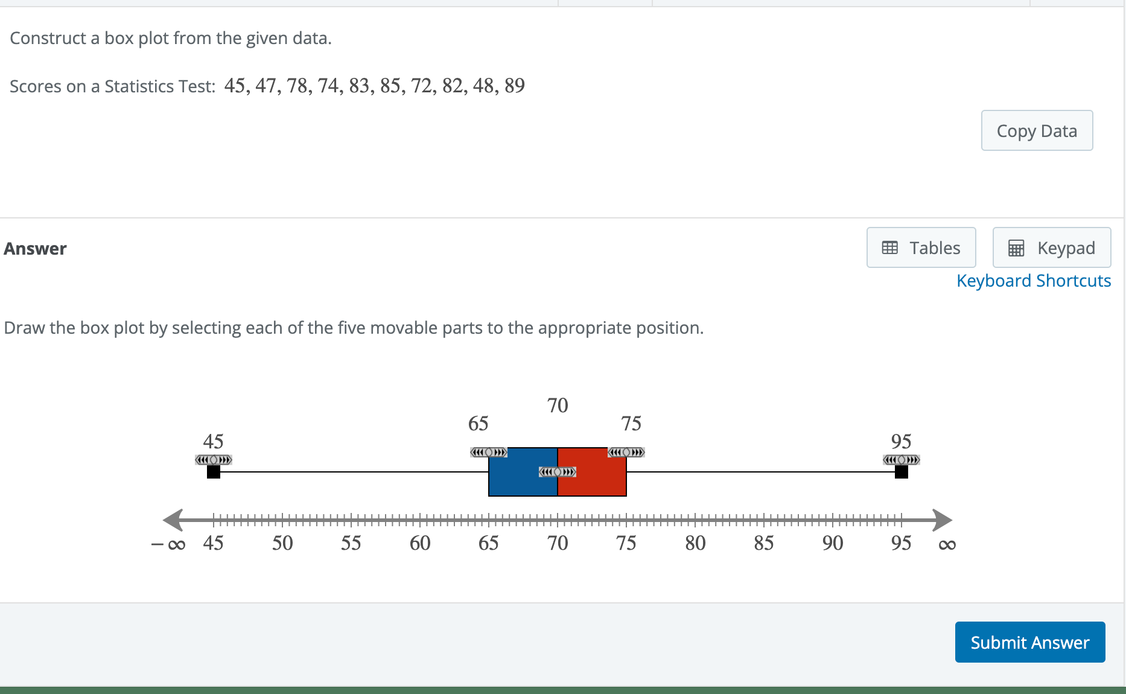Click the right arrow on the minimum handle at 45
Image resolution: width=1126 pixels, height=694 pixels.
pyautogui.click(x=224, y=459)
